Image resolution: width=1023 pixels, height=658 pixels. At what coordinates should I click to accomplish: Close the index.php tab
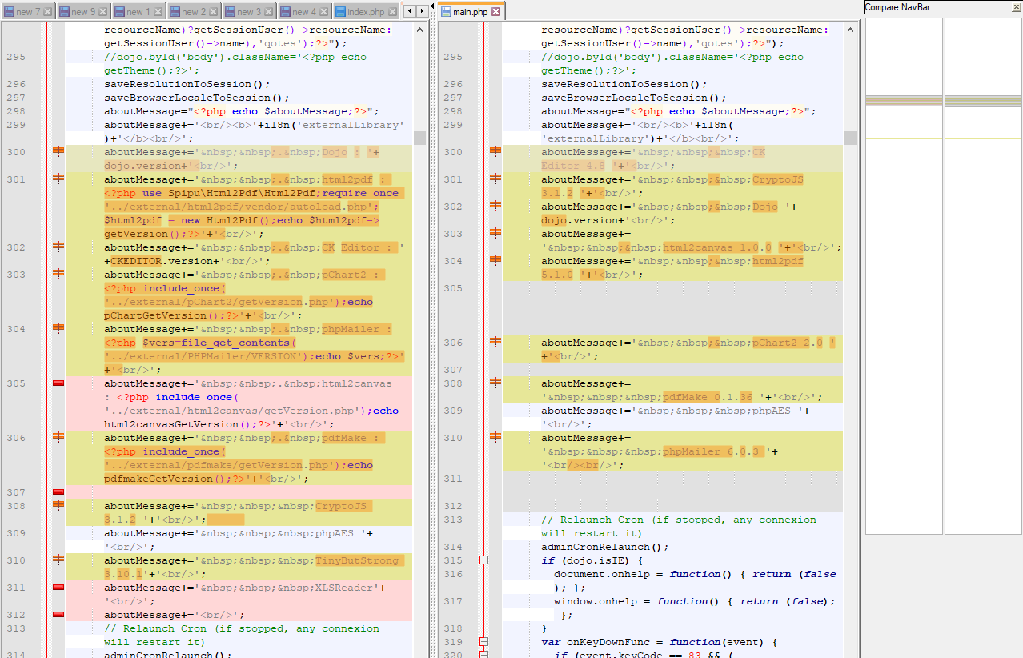tap(392, 12)
